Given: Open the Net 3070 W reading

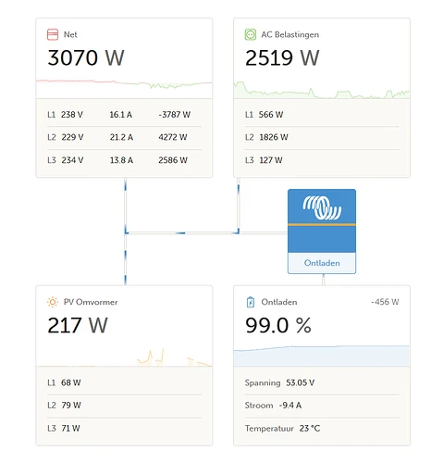Looking at the screenshot, I should (86, 57).
